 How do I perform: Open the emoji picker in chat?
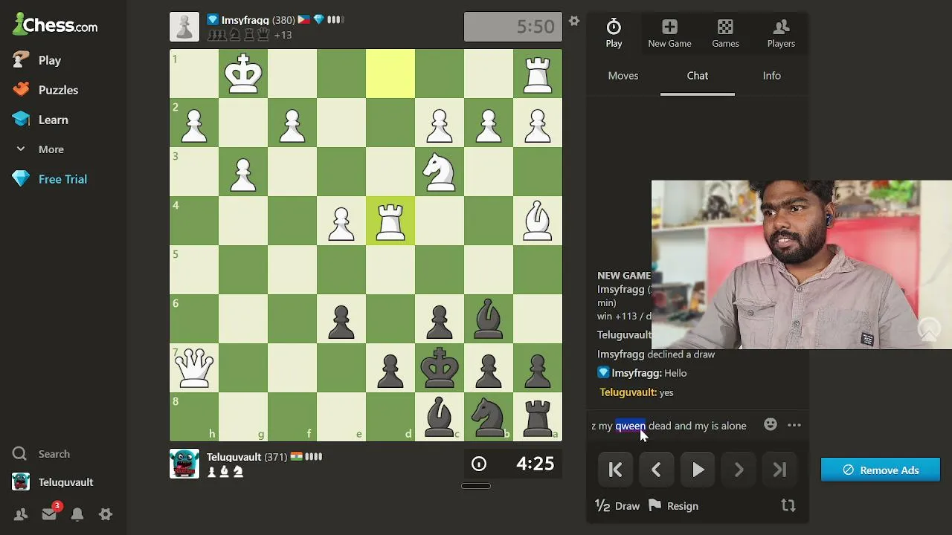click(x=771, y=425)
